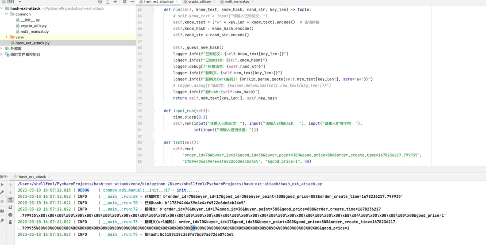The width and height of the screenshot is (486, 245).
Task: Toggle pin tab icon in run panel
Action: tap(2, 220)
